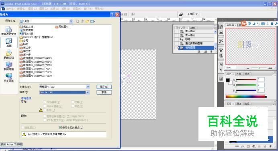Uncheck 使用小写扩展名(U) checkbox
278x151 pixels.
[x=60, y=127]
